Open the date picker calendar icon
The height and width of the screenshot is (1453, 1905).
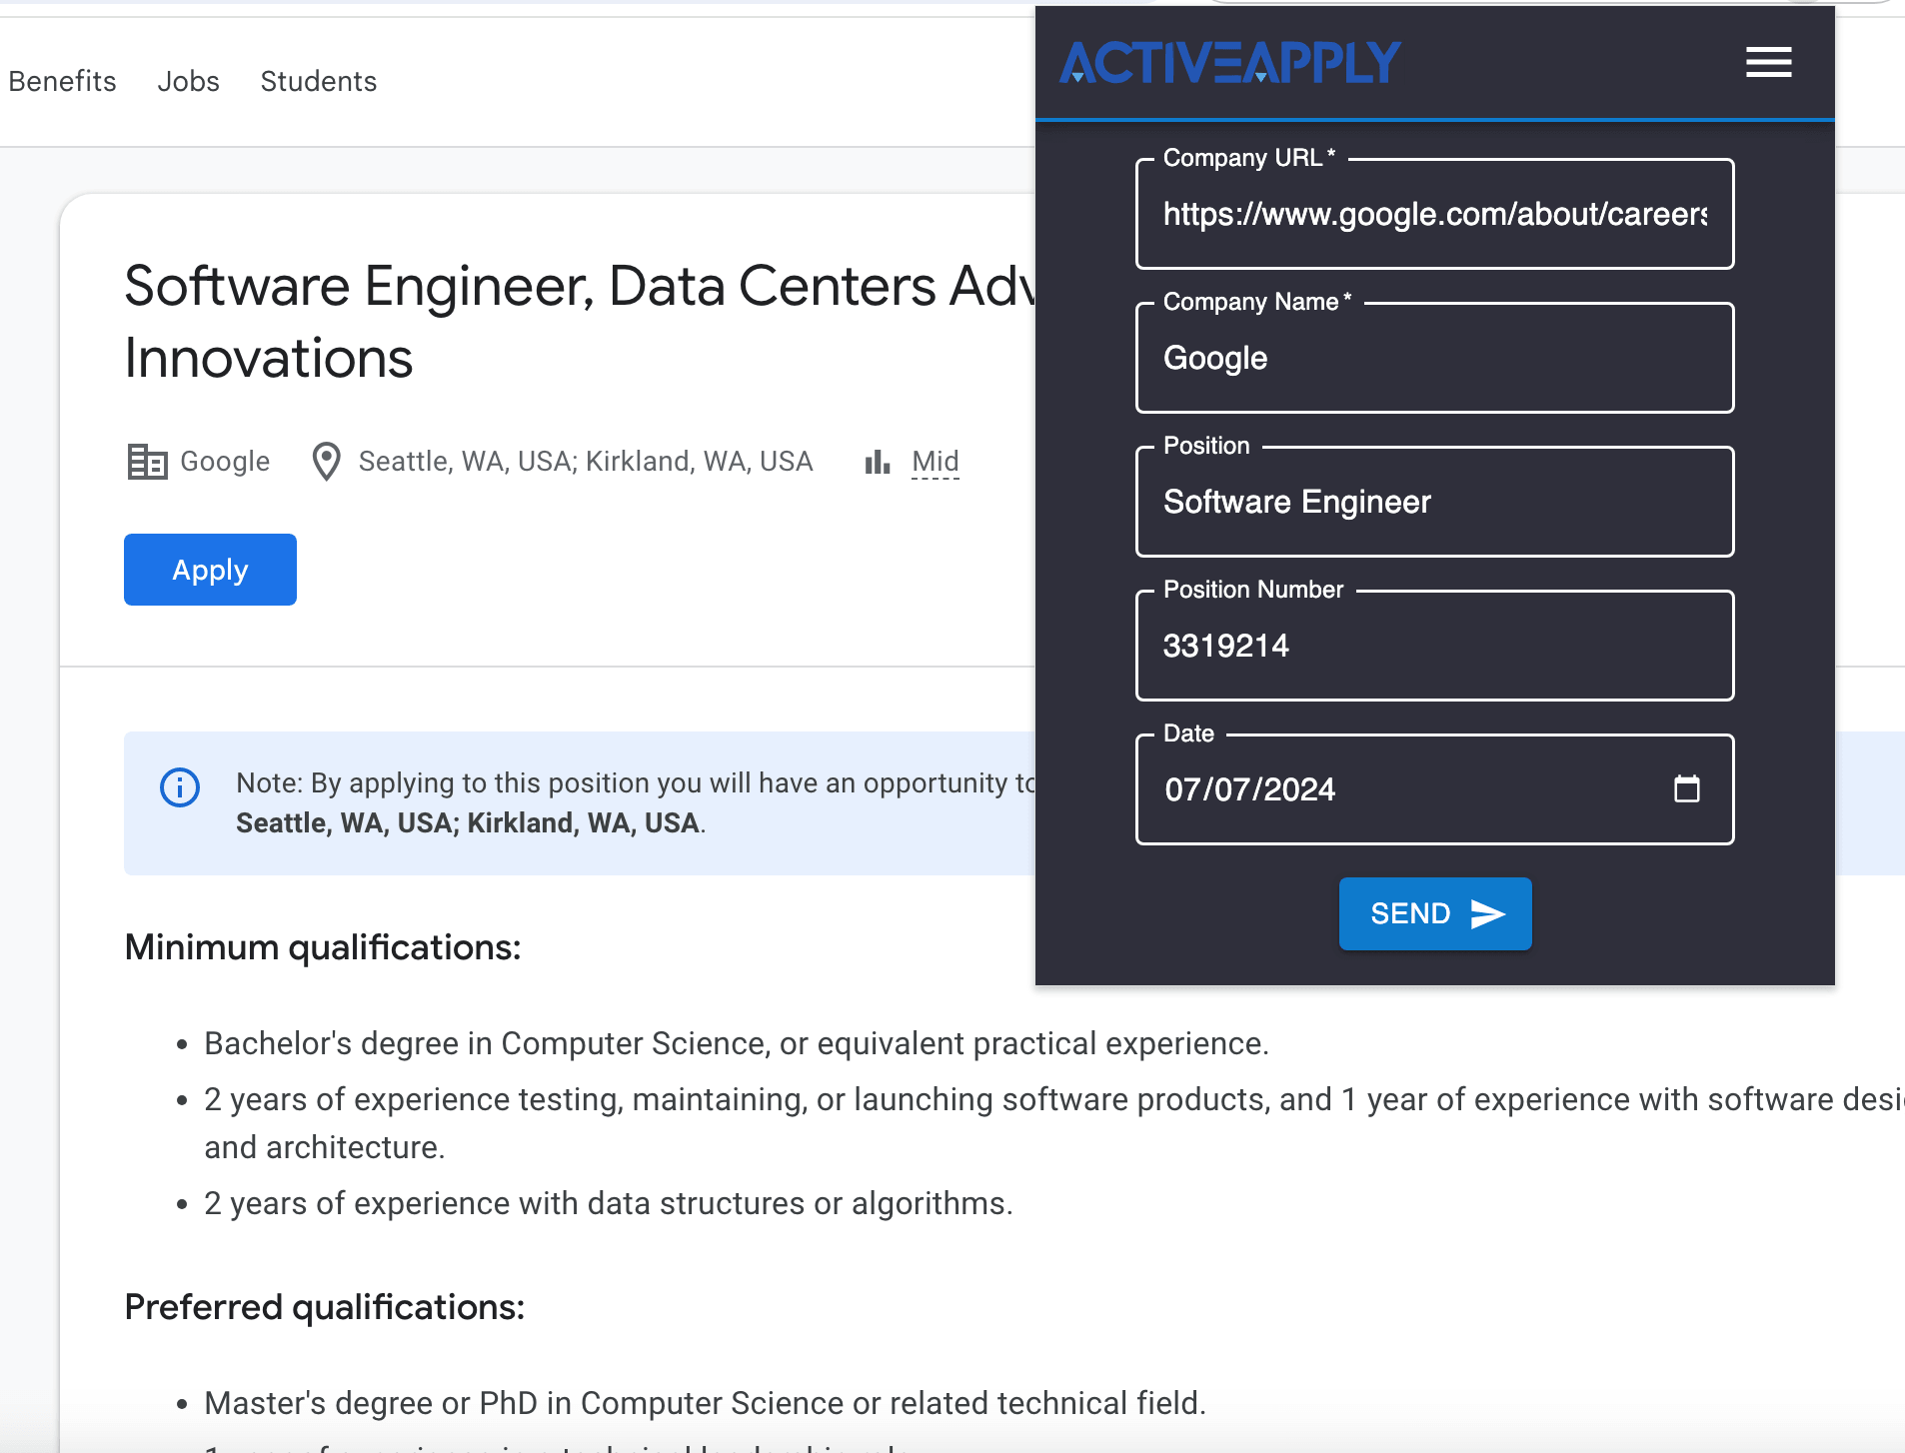click(1686, 788)
